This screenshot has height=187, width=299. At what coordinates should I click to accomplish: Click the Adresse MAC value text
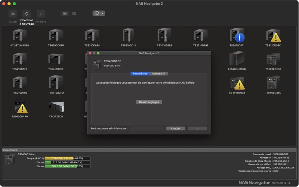pos(284,168)
